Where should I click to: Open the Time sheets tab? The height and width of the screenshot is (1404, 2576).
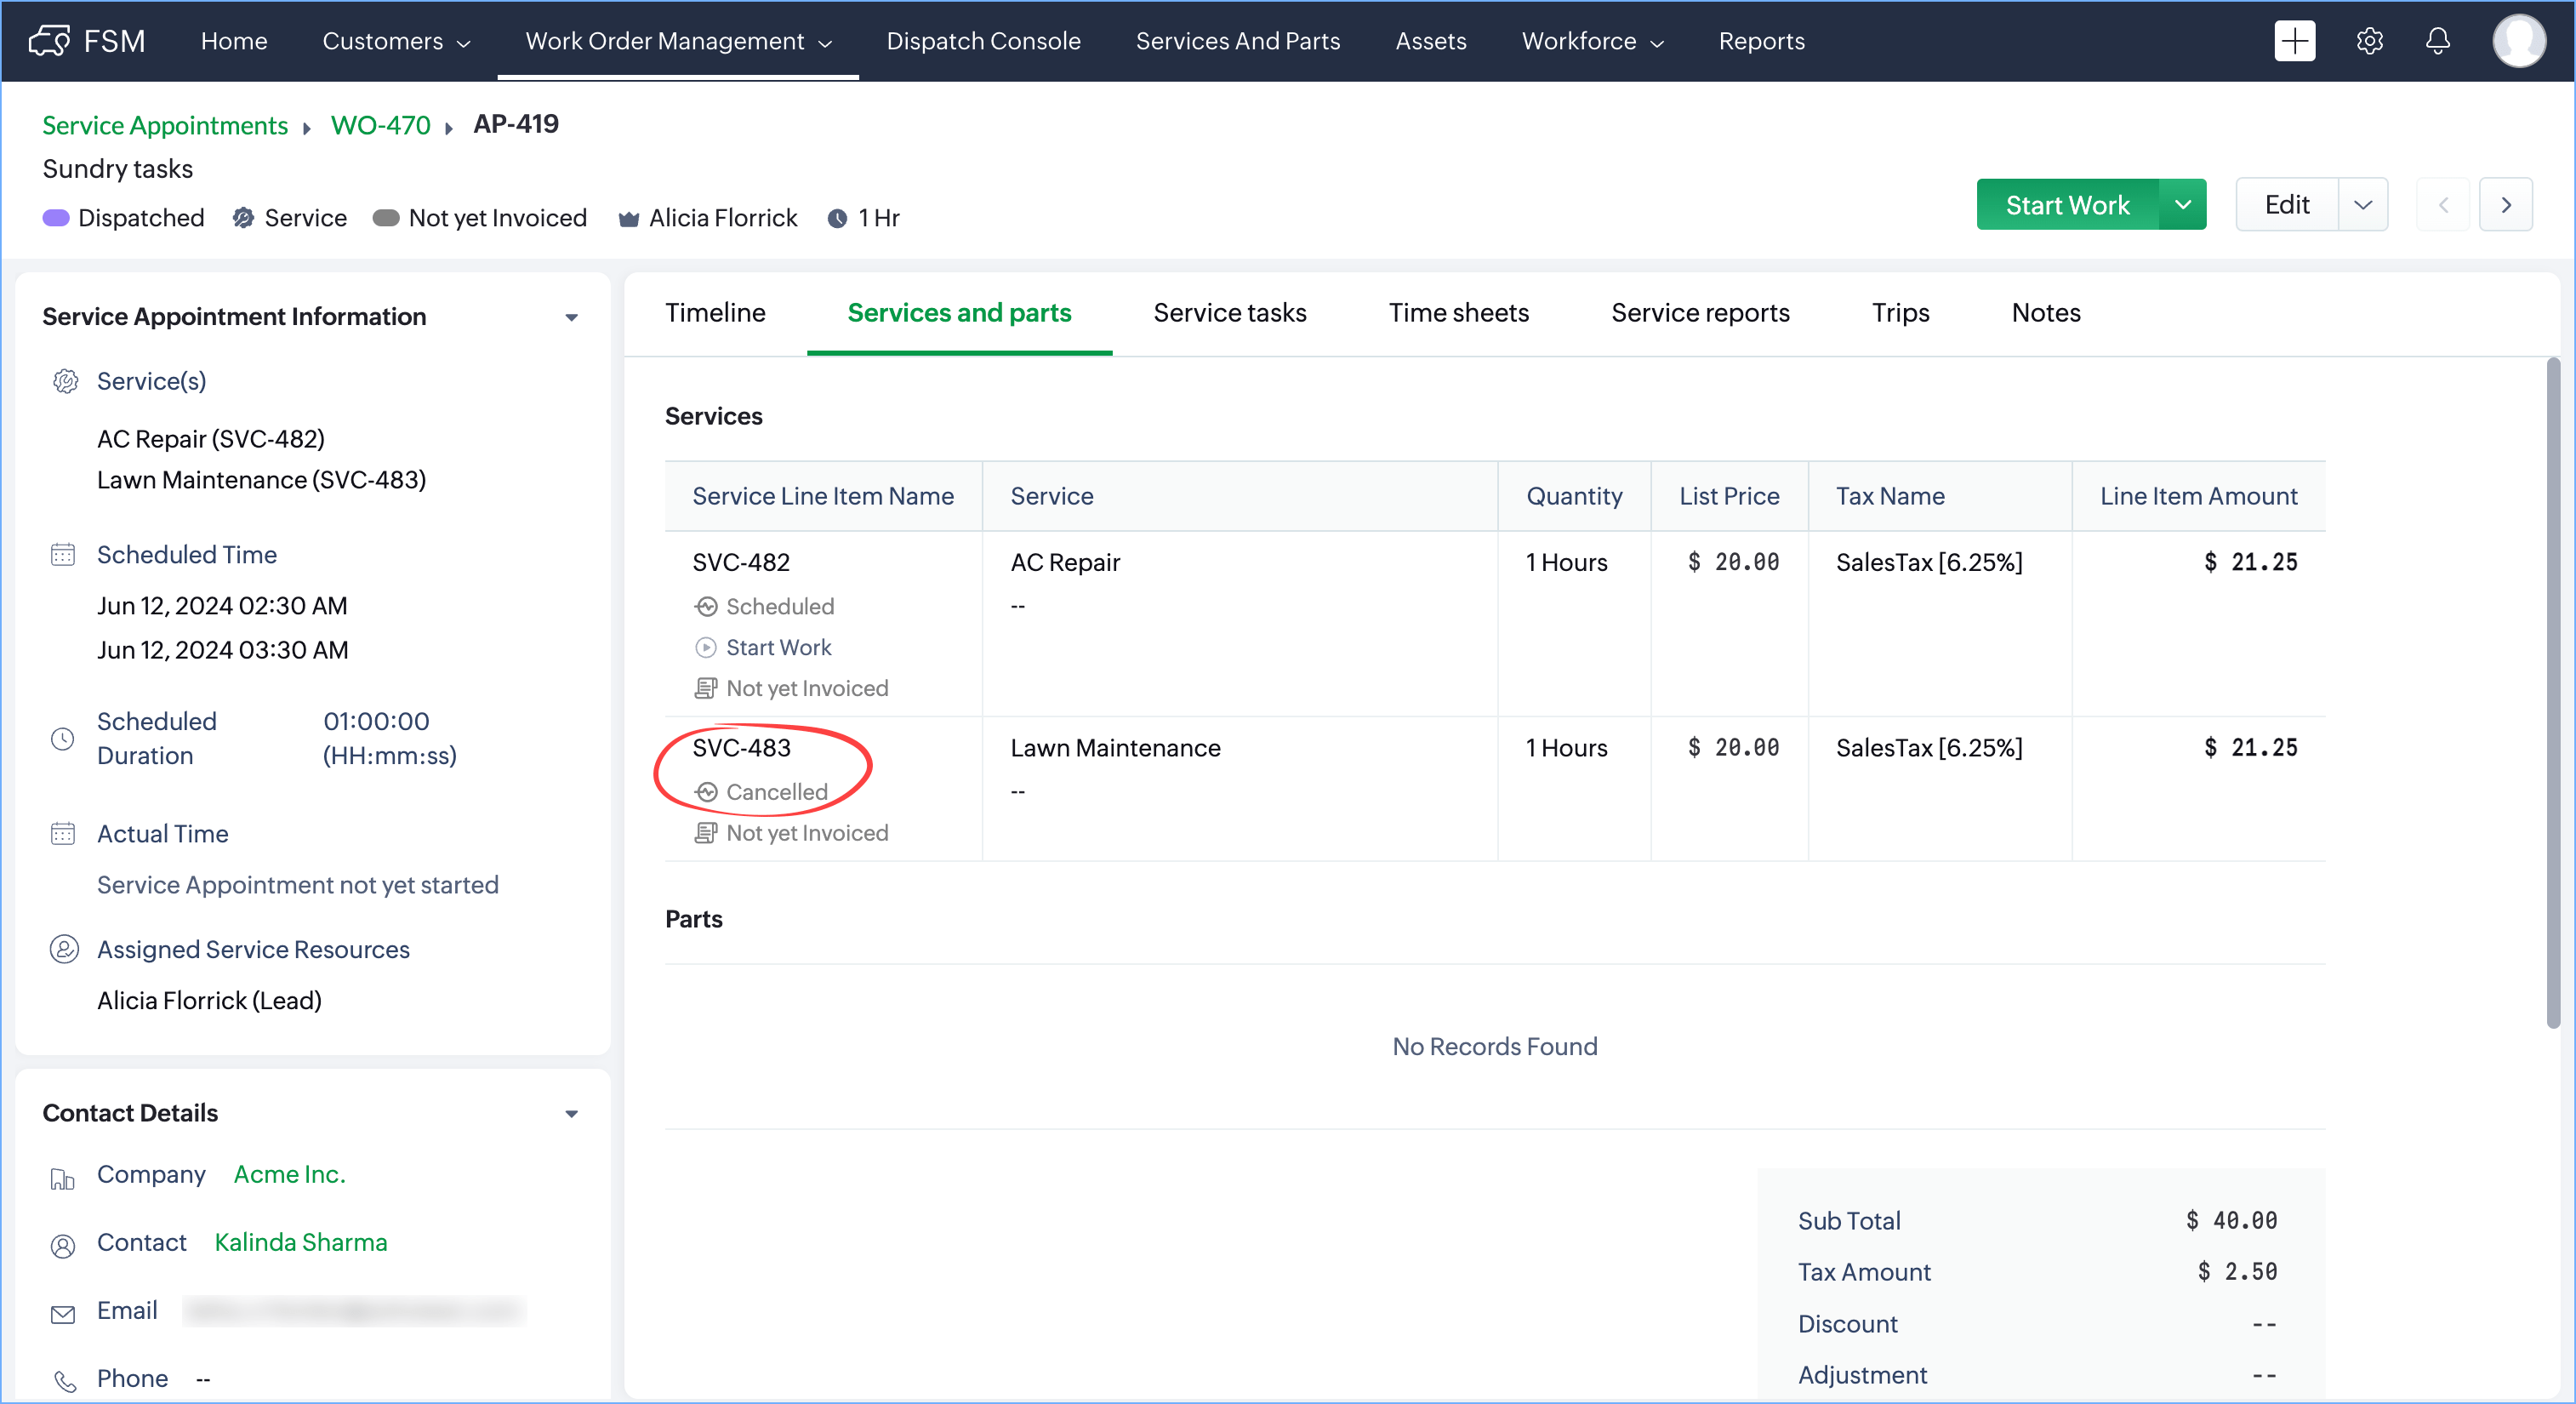click(x=1458, y=313)
